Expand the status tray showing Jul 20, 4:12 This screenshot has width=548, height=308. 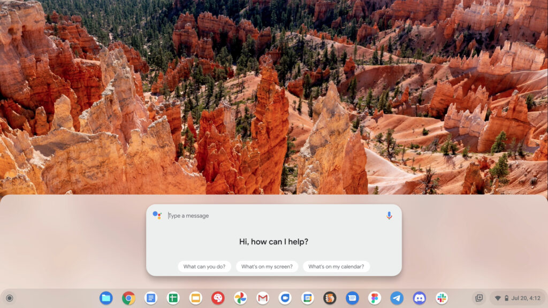517,298
